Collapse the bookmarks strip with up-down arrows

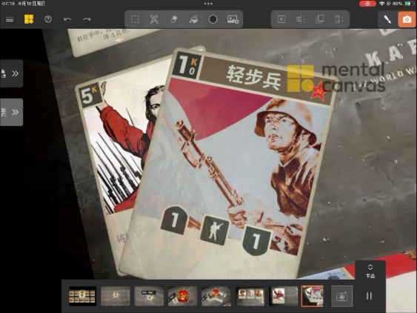370,271
